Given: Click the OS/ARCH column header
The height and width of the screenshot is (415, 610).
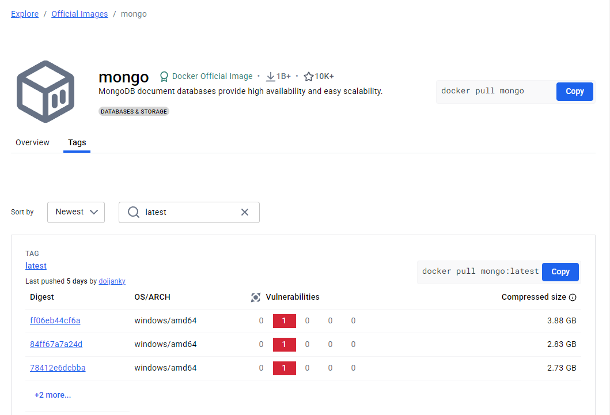Looking at the screenshot, I should (x=152, y=297).
